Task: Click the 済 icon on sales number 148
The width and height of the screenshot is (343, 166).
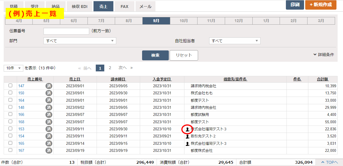Action: tap(49, 107)
